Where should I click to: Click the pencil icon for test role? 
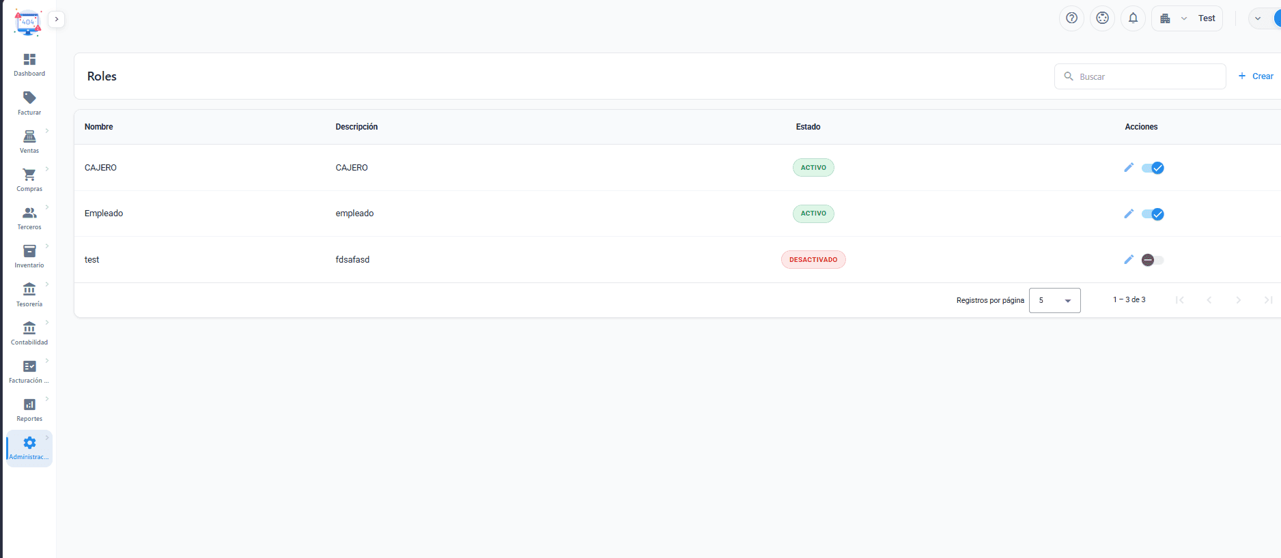click(x=1129, y=260)
